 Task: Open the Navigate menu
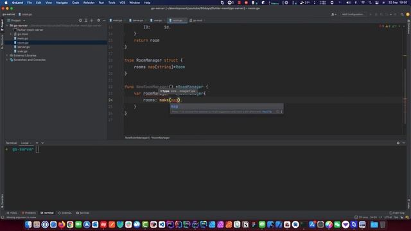(x=62, y=3)
